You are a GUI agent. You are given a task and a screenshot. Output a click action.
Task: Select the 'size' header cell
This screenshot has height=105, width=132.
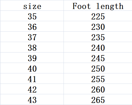(32, 6)
